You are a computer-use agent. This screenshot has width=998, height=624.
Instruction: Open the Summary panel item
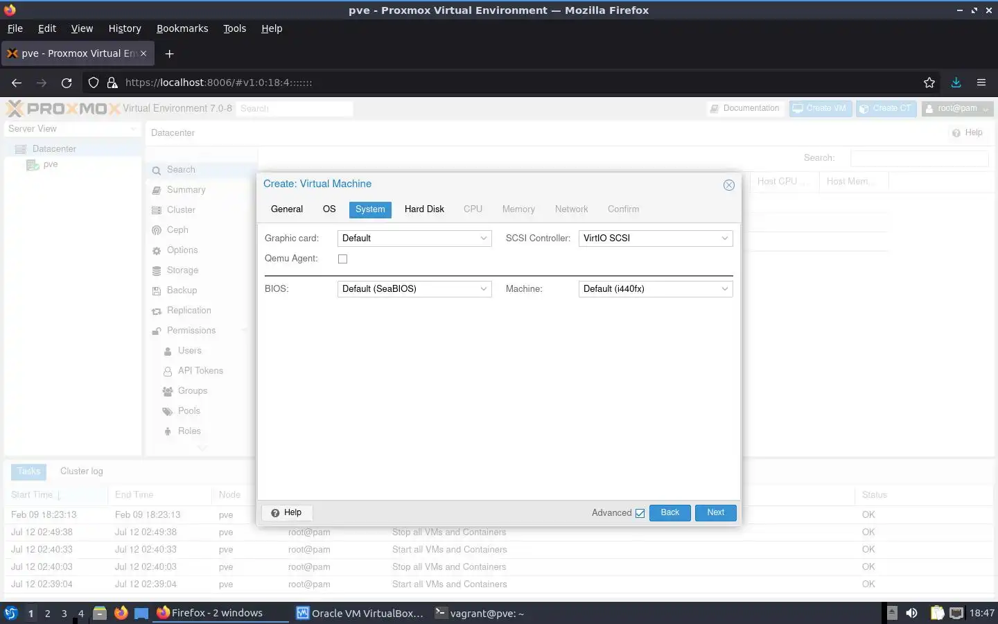(x=186, y=190)
